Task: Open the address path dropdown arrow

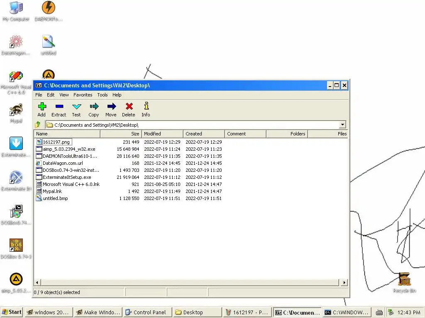Action: 342,125
